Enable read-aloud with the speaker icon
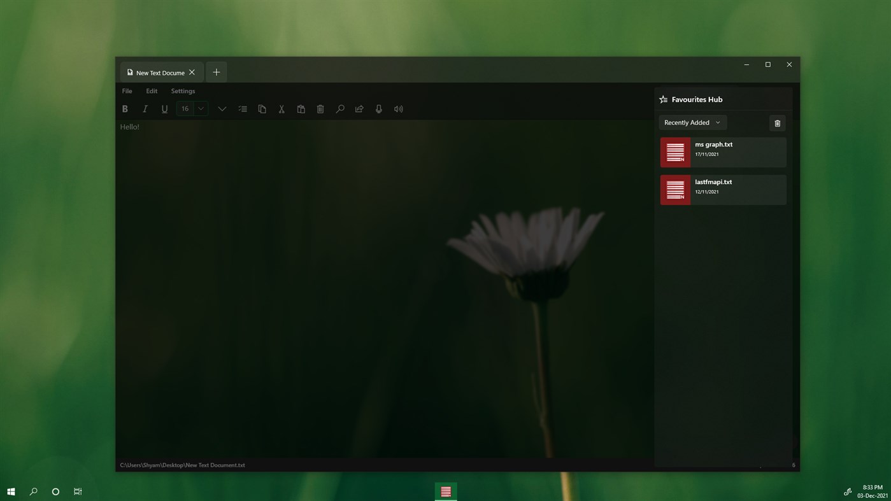This screenshot has width=891, height=501. click(398, 108)
